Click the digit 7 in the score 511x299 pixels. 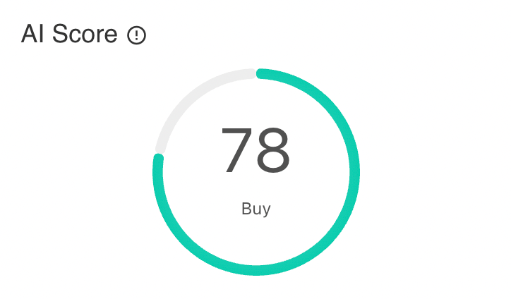(x=237, y=150)
